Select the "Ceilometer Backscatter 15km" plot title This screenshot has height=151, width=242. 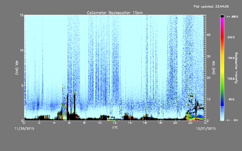[x=115, y=13]
